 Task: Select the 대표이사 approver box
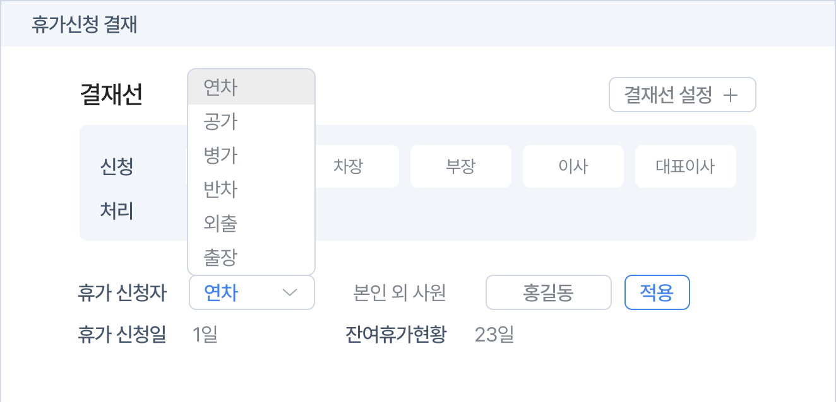pyautogui.click(x=685, y=166)
